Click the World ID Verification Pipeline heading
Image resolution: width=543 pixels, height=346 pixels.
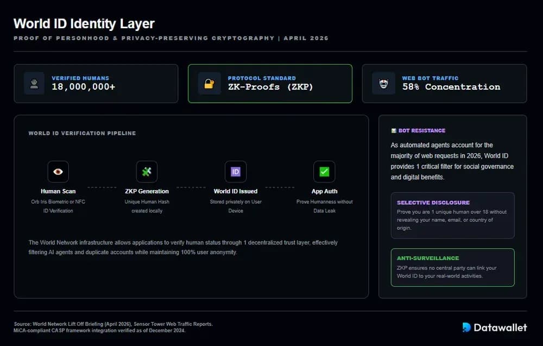(82, 133)
